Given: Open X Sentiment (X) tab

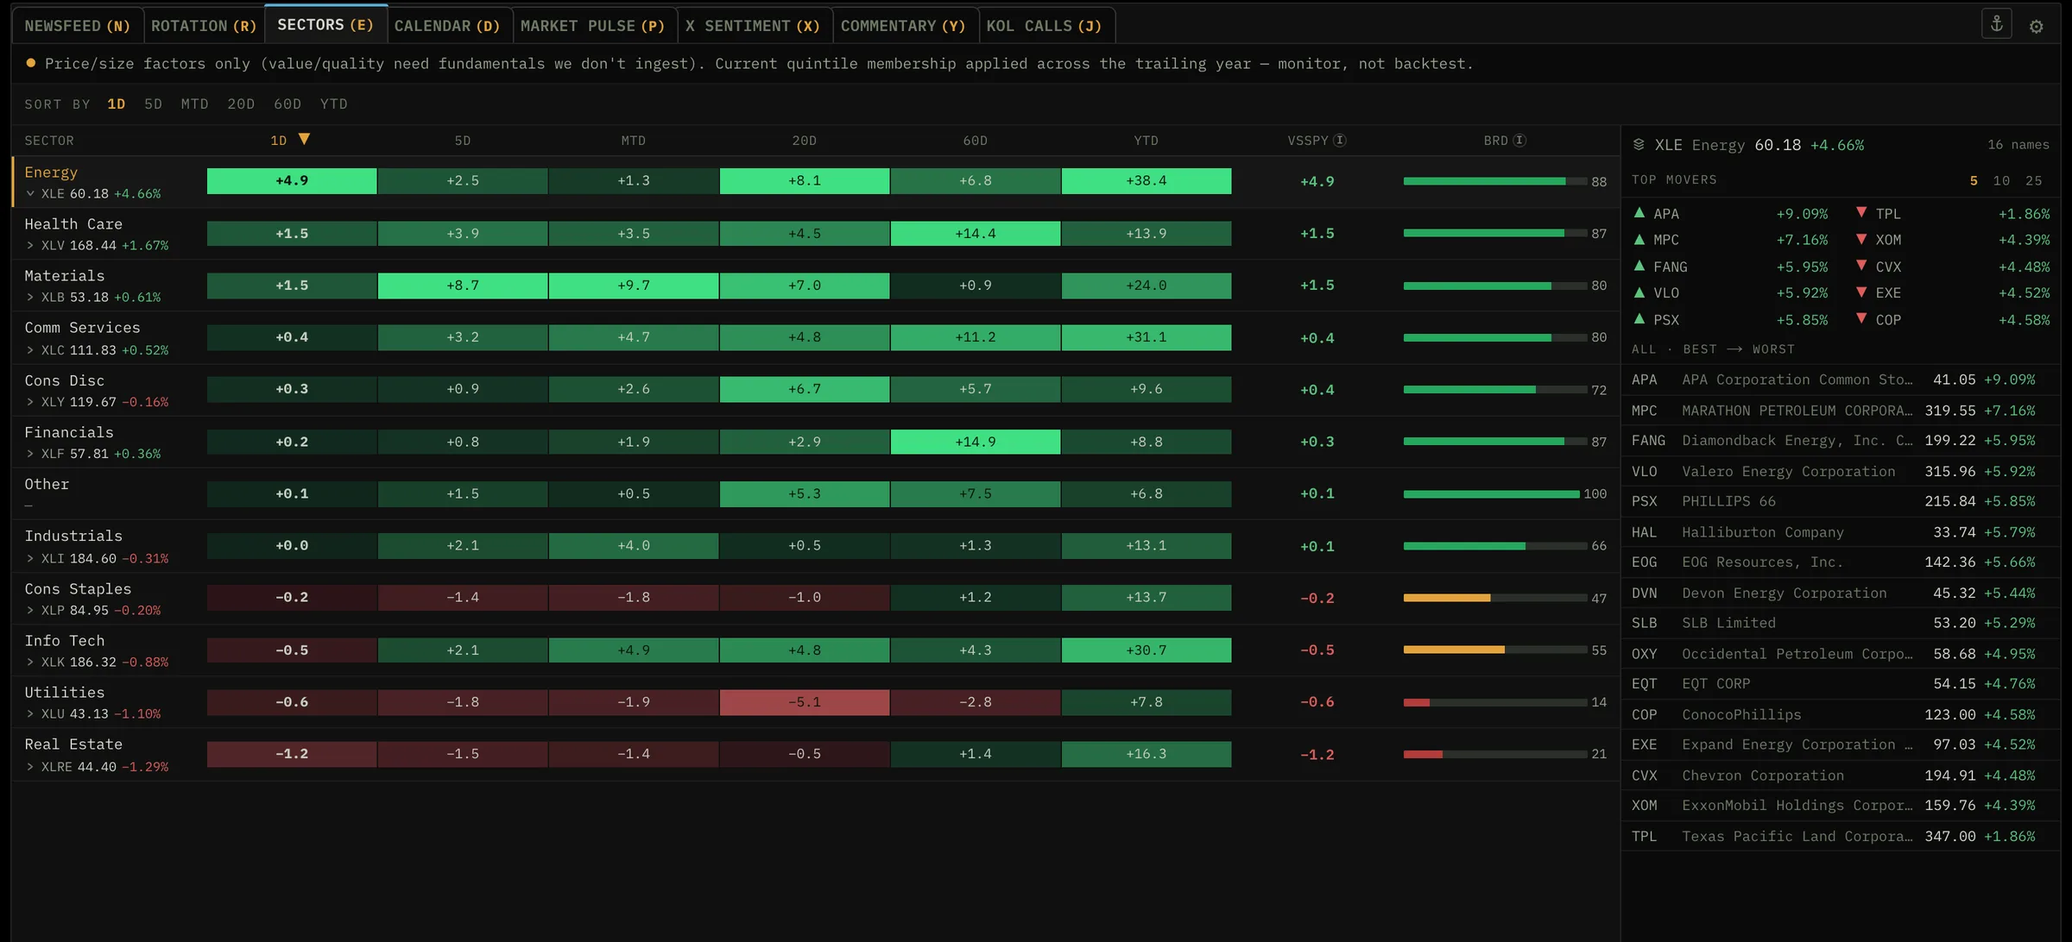Looking at the screenshot, I should point(754,26).
